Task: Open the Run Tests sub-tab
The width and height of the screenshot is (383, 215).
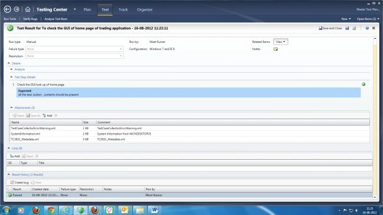Action: [10, 19]
